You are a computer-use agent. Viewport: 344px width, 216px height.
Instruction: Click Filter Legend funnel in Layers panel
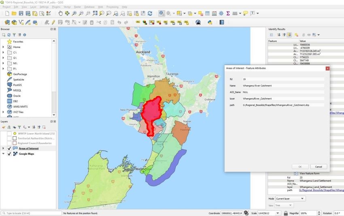(19, 127)
